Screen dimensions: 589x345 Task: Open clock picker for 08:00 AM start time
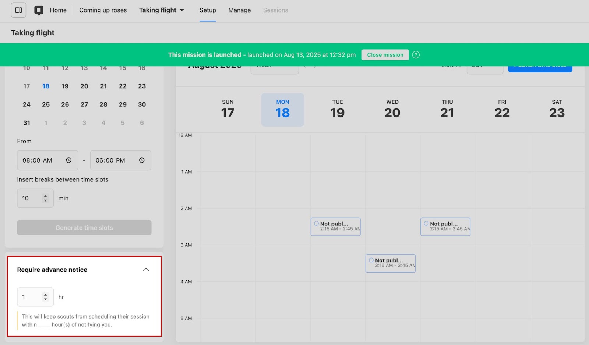(68, 160)
